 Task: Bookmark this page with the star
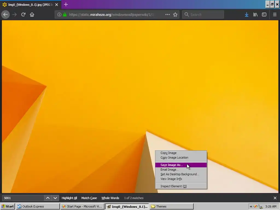tap(175, 14)
